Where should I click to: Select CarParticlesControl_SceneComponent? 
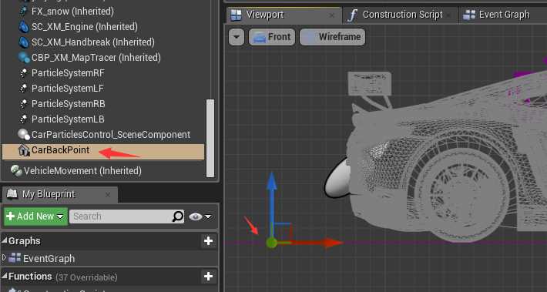[x=111, y=135]
